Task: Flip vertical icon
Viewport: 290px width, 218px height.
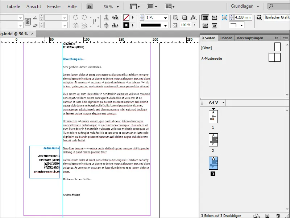Action: coord(84,25)
